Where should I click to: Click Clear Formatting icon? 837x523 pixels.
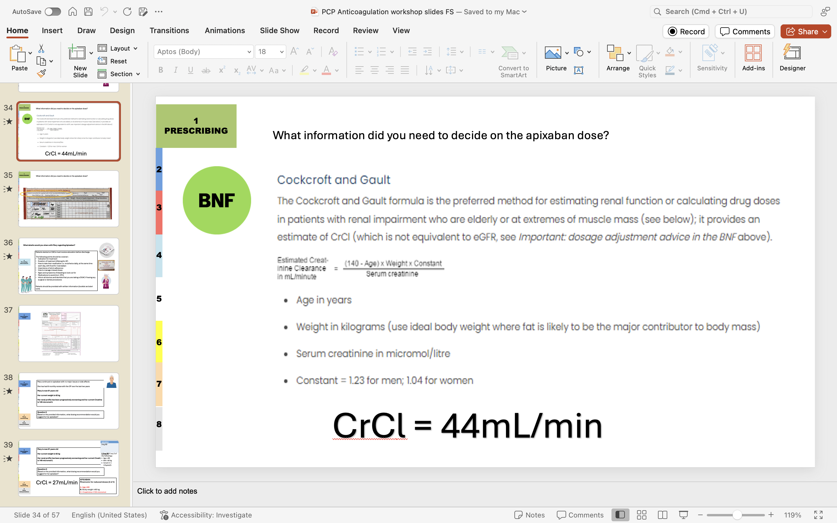(x=333, y=51)
